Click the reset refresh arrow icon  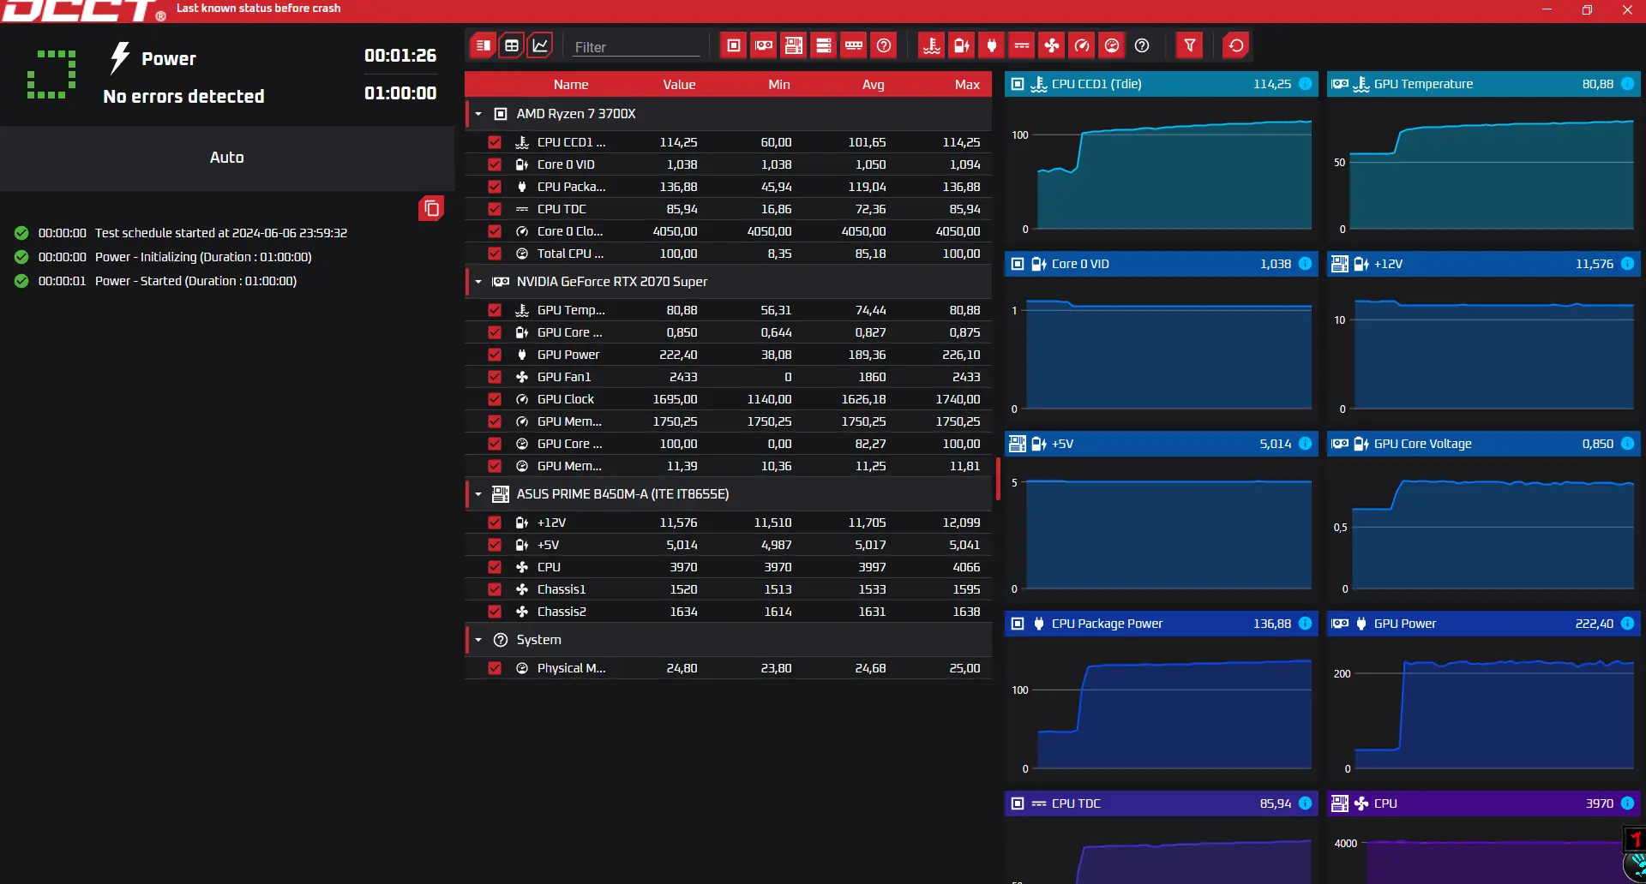(x=1236, y=45)
